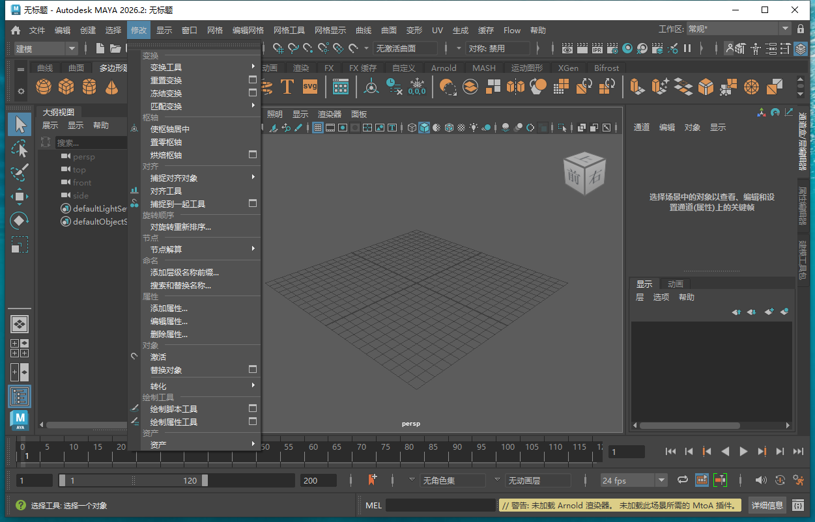Open the 文件 menu

coord(37,30)
